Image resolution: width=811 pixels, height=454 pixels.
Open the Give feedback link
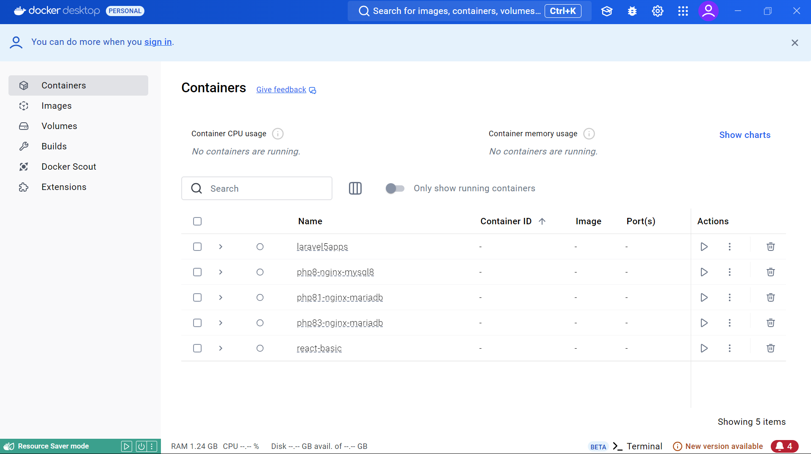coord(286,90)
